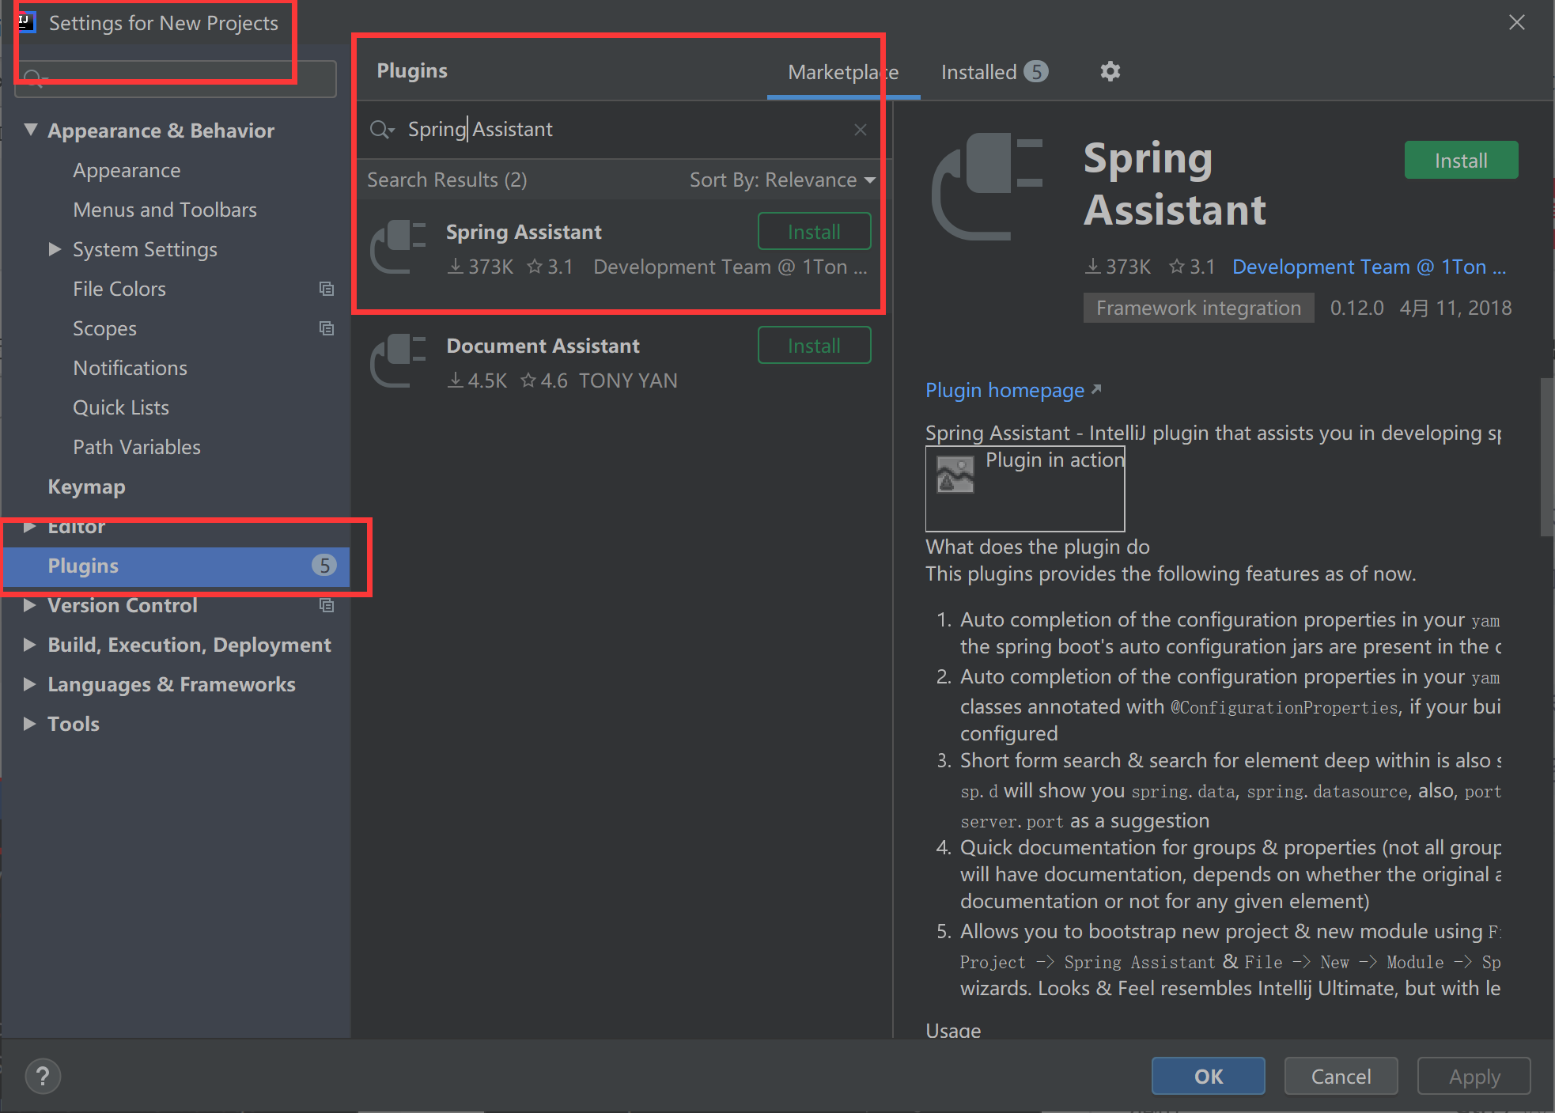Click the File Colors project-level copy icon
This screenshot has width=1555, height=1113.
326,289
